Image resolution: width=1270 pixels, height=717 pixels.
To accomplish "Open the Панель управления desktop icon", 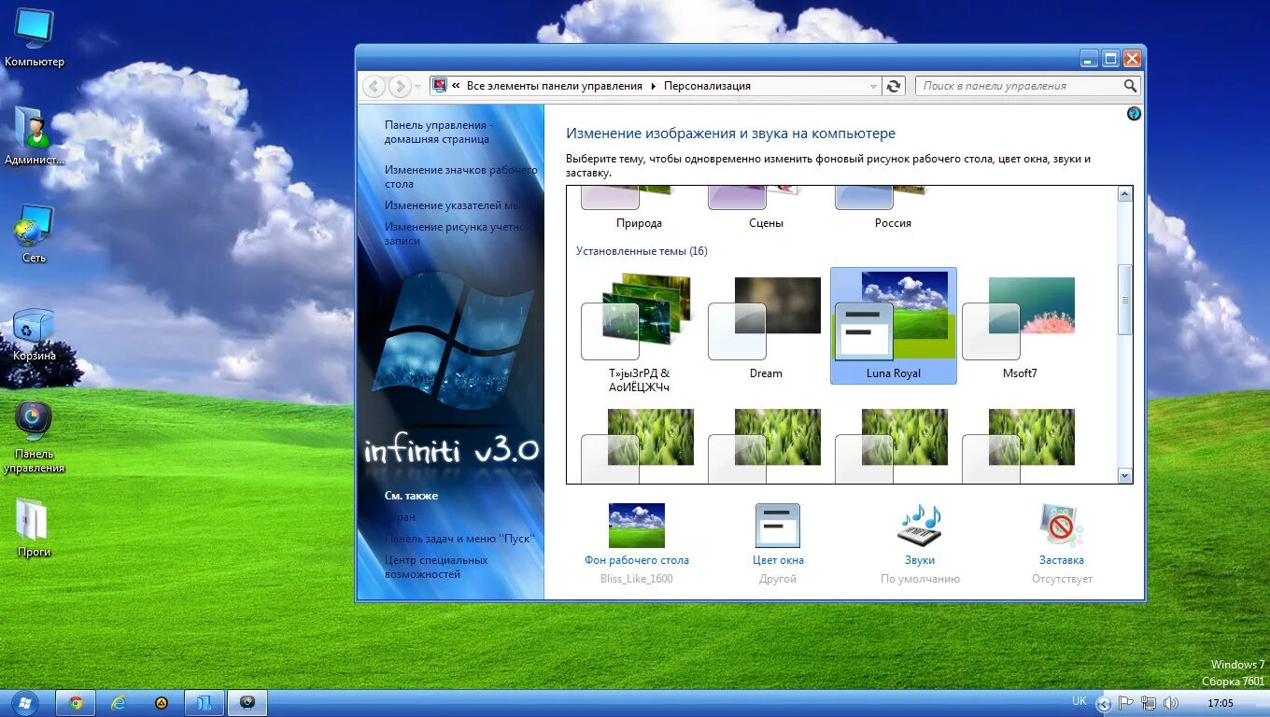I will pyautogui.click(x=34, y=437).
